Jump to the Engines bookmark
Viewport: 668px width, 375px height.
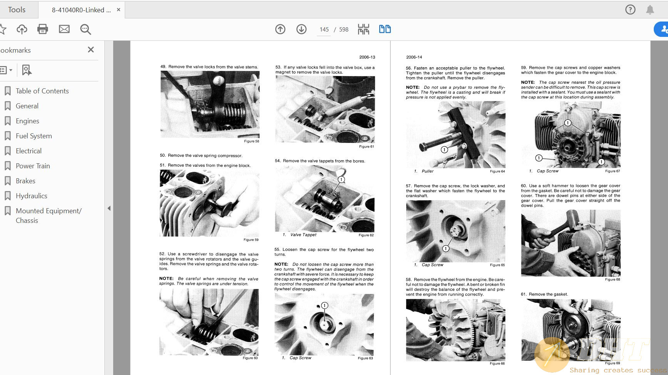pyautogui.click(x=27, y=121)
